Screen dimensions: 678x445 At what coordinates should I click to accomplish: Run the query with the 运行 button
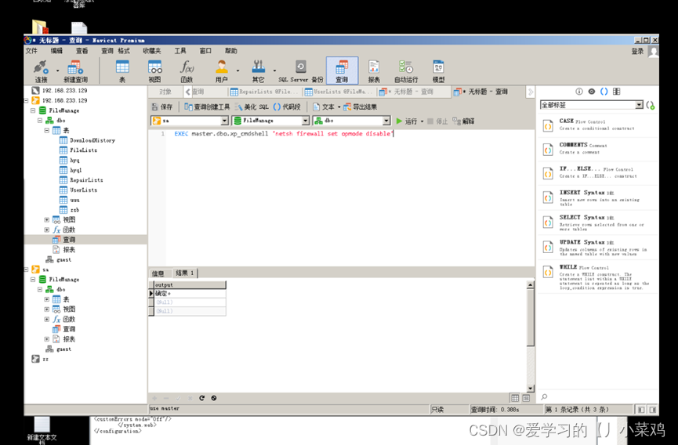tap(407, 121)
